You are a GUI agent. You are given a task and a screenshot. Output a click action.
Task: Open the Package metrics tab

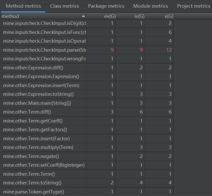pos(106,6)
